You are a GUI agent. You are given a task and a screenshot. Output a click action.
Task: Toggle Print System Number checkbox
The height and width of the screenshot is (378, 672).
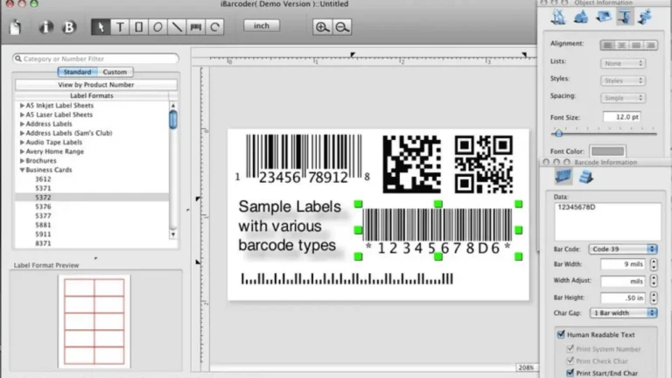click(570, 348)
